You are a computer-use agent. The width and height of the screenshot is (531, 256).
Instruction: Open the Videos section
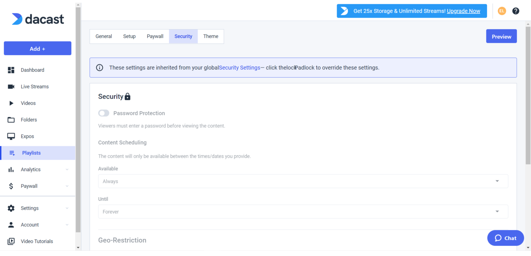point(28,103)
